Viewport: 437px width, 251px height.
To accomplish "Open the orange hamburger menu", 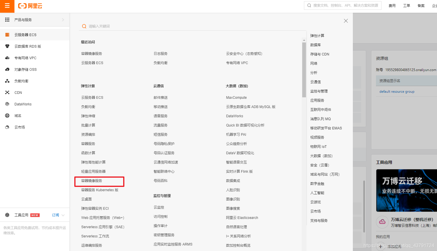I will [x=7, y=6].
